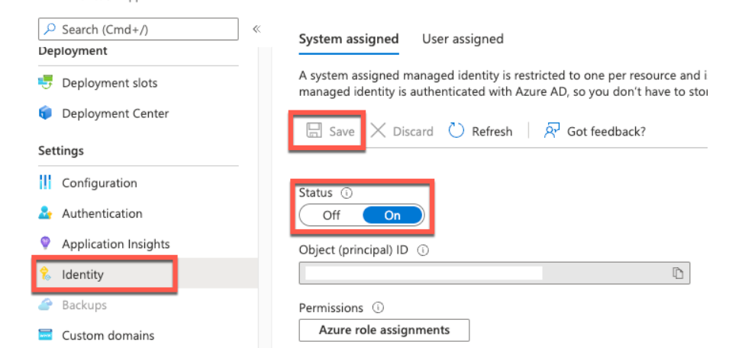
Task: Focus the Search (Cmd+/) input field
Action: pyautogui.click(x=138, y=30)
